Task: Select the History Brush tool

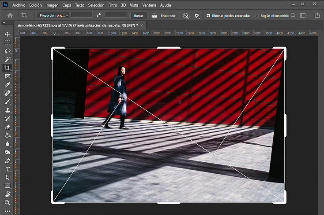Action: tap(8, 119)
